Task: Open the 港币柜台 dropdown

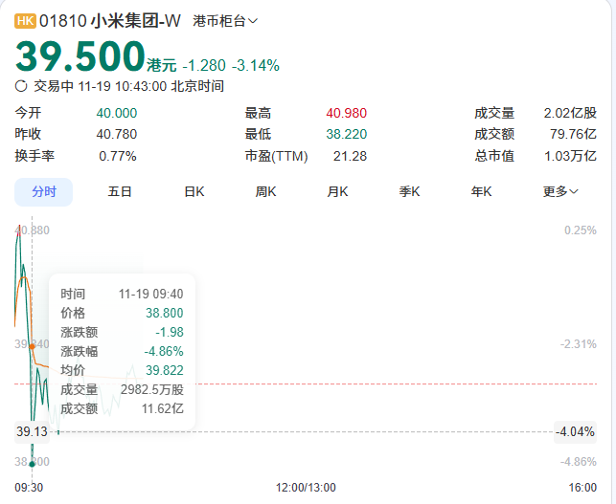Action: [x=225, y=21]
